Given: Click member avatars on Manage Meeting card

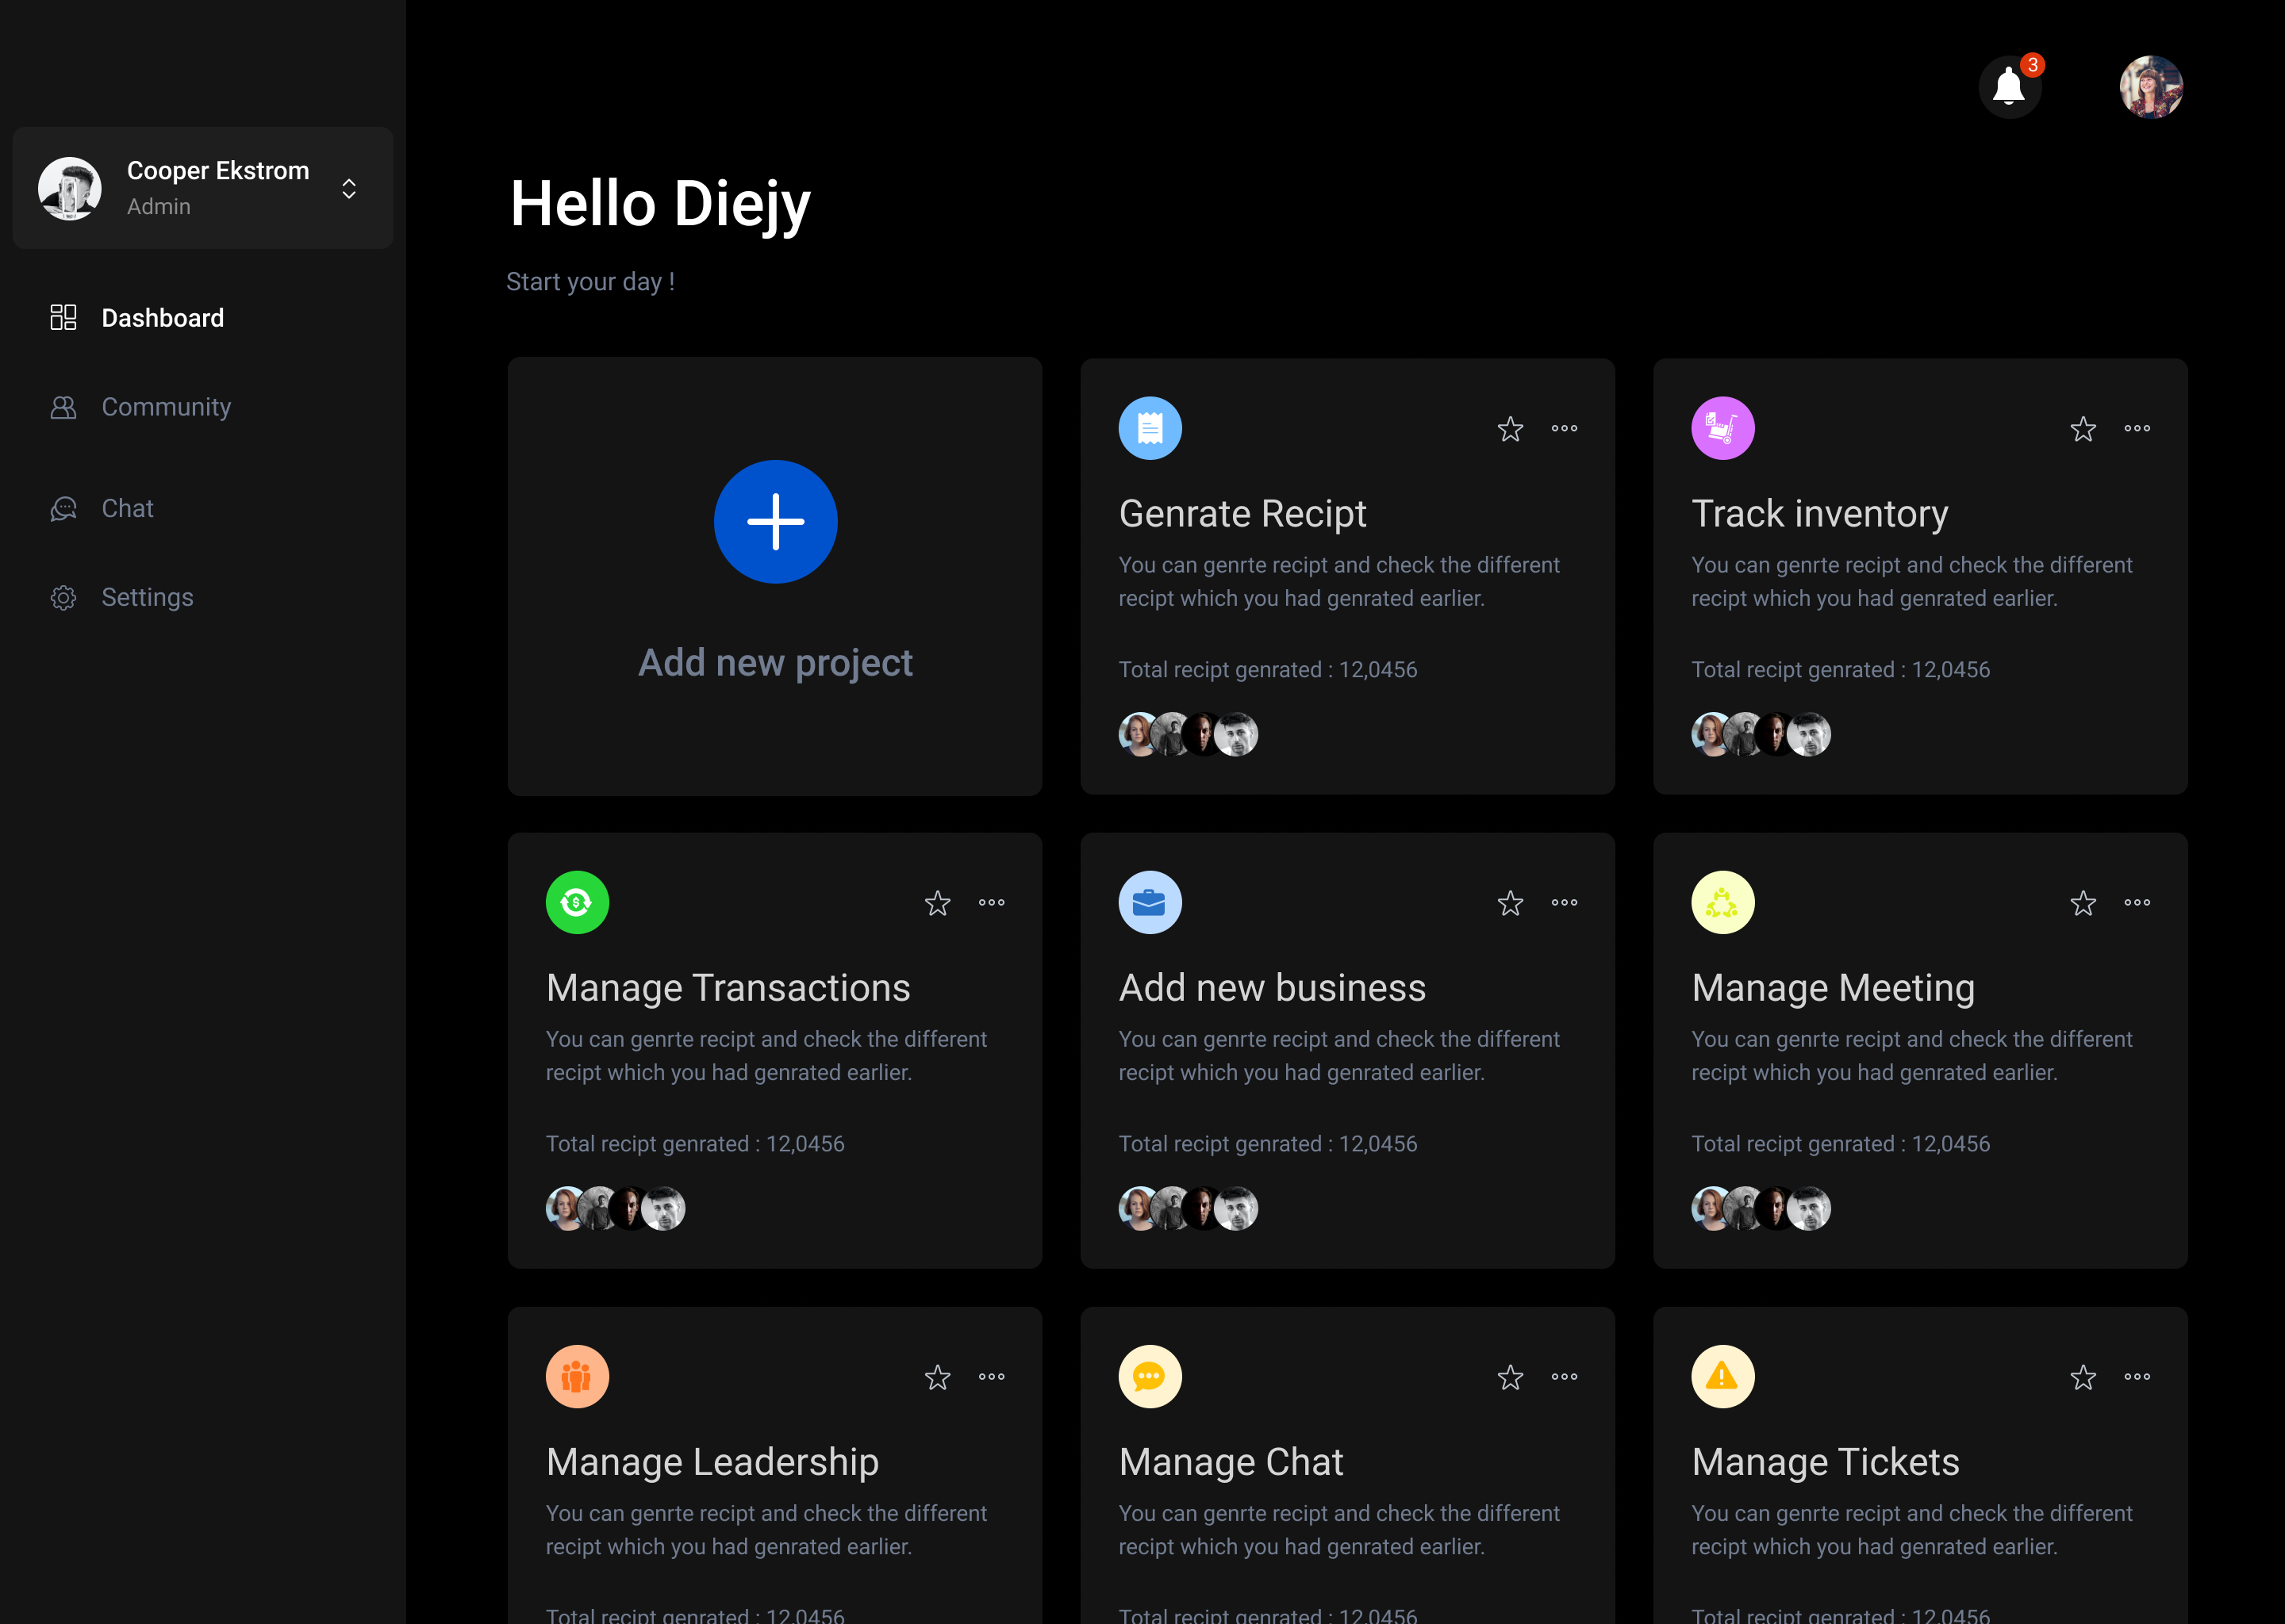Looking at the screenshot, I should pos(1761,1208).
